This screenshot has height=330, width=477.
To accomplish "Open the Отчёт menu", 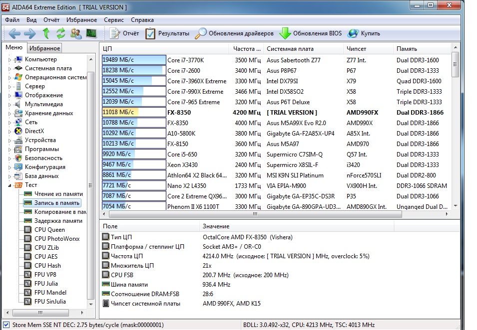I will [x=51, y=20].
